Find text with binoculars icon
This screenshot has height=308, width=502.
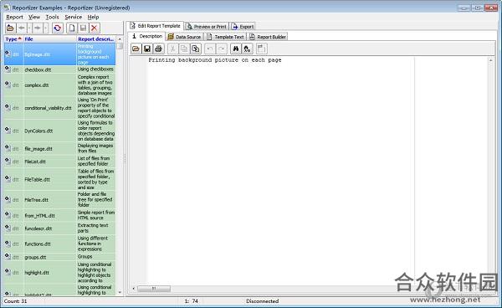pyautogui.click(x=236, y=49)
